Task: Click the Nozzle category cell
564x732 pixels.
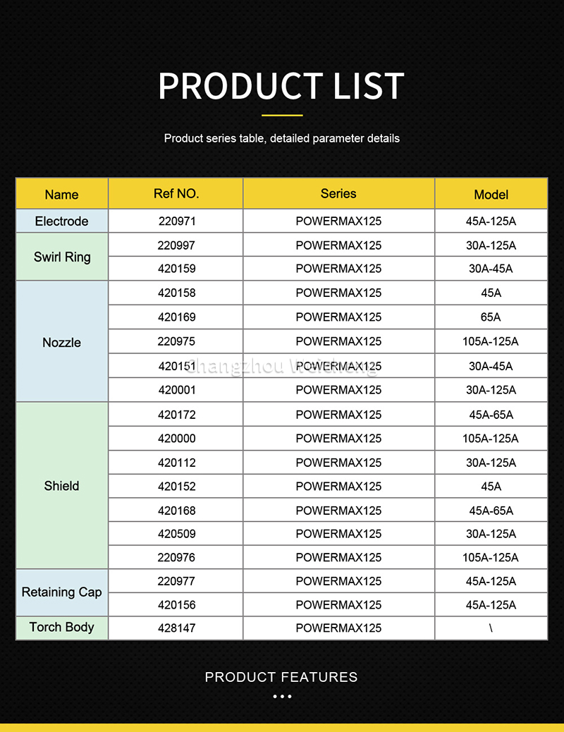Action: point(61,343)
